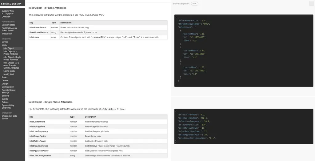The image size is (315, 161).
Task: Open List All Inlets in sidebar
Action: (x=9, y=71)
